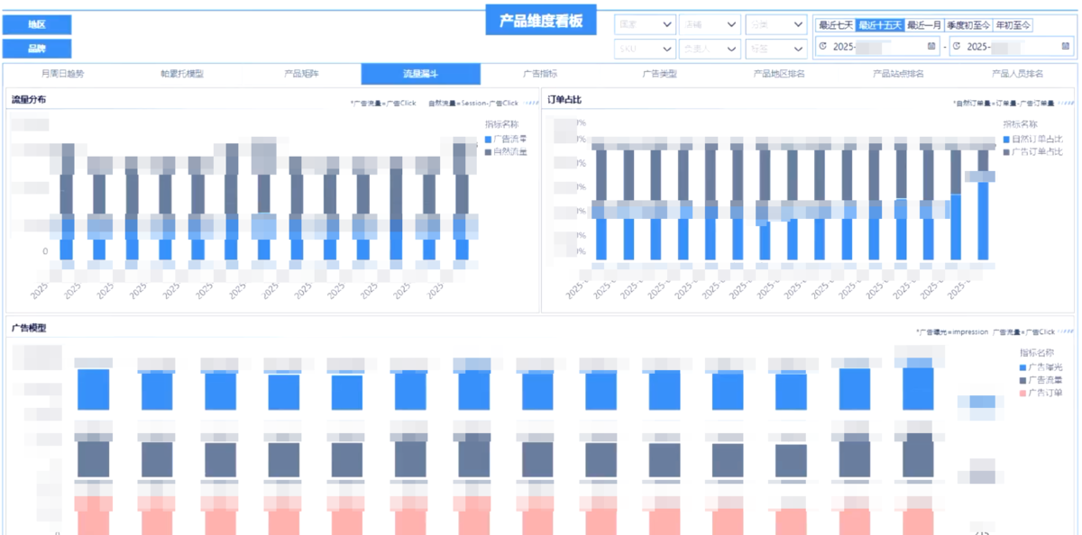This screenshot has height=535, width=1082.
Task: Click the start date input field
Action: (875, 46)
